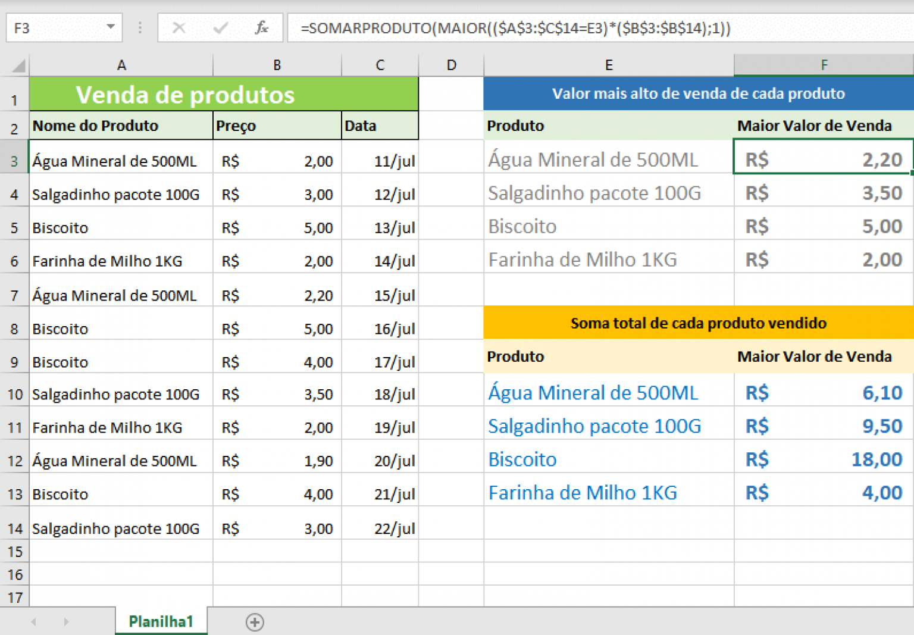Click the 'Valor mais alto de venda' blue header
The image size is (914, 635).
click(699, 94)
